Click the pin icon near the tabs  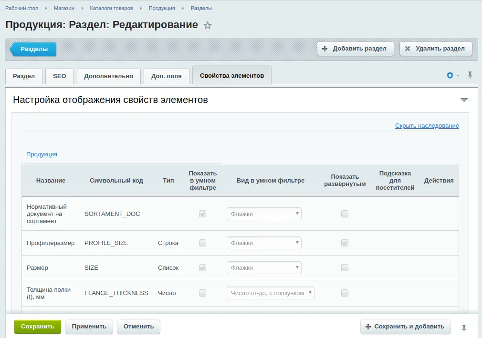(x=470, y=75)
